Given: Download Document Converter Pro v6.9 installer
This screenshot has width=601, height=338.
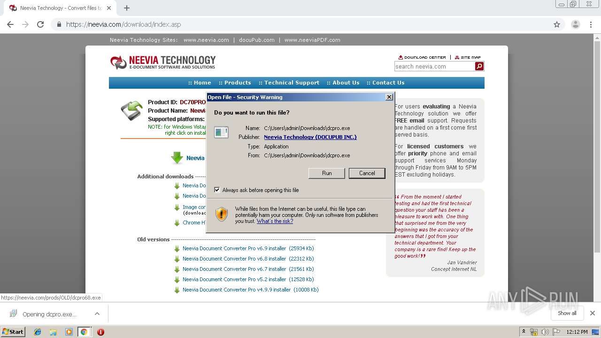Looking at the screenshot, I should click(248, 248).
